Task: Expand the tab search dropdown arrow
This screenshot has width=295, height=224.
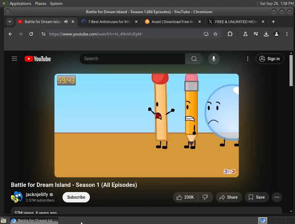Action: tap(10, 22)
